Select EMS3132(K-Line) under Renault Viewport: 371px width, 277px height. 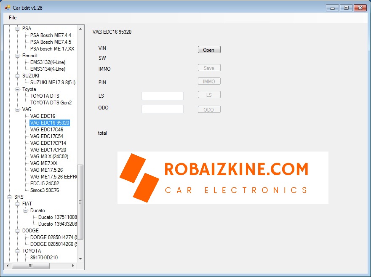click(x=48, y=62)
